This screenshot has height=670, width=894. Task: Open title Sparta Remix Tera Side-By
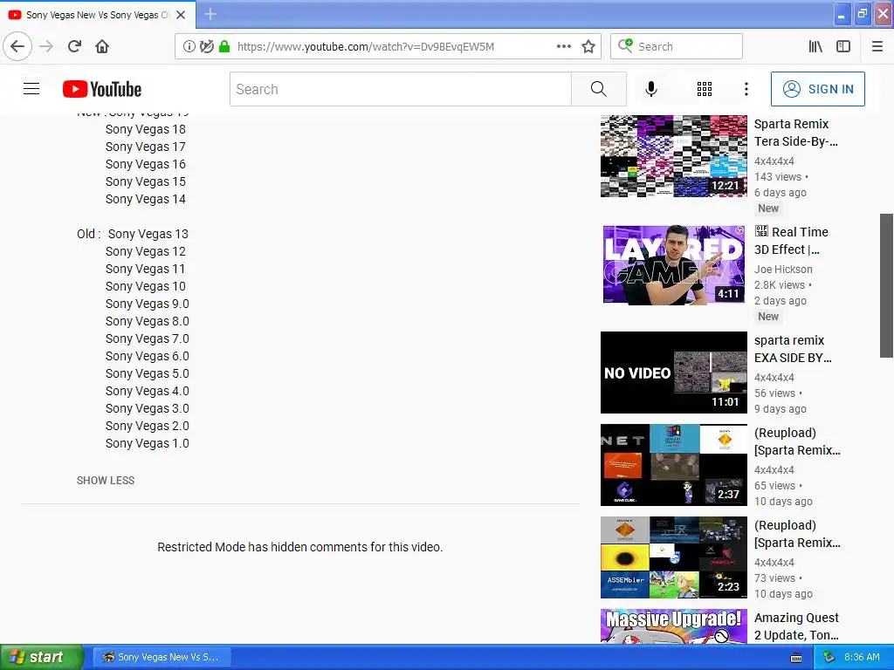click(796, 133)
